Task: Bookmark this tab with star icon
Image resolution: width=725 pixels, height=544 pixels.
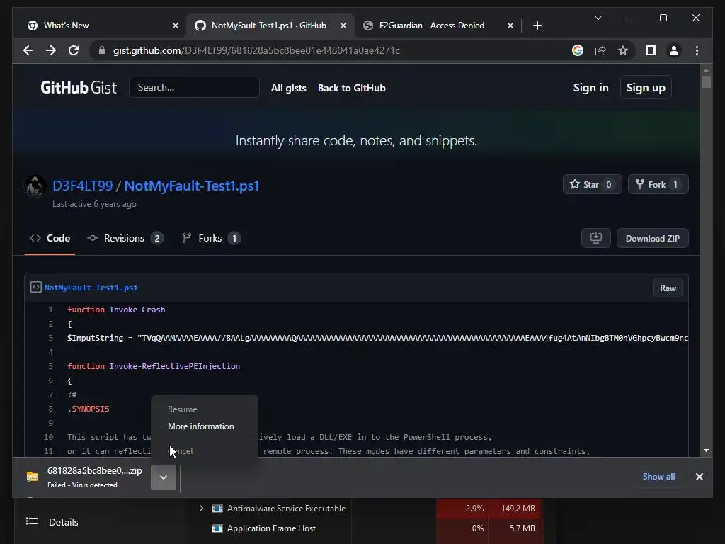Action: pos(623,50)
